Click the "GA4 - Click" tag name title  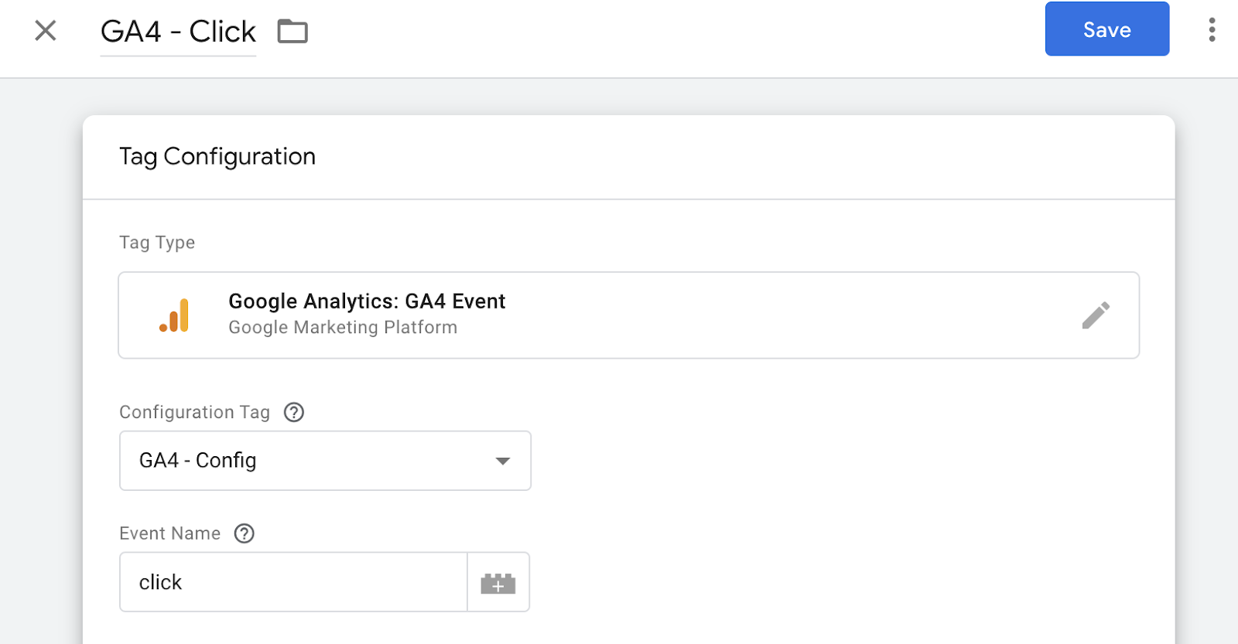178,32
